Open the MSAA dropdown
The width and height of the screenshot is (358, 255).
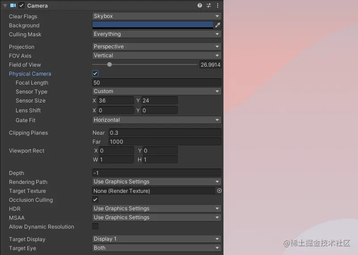pyautogui.click(x=156, y=217)
